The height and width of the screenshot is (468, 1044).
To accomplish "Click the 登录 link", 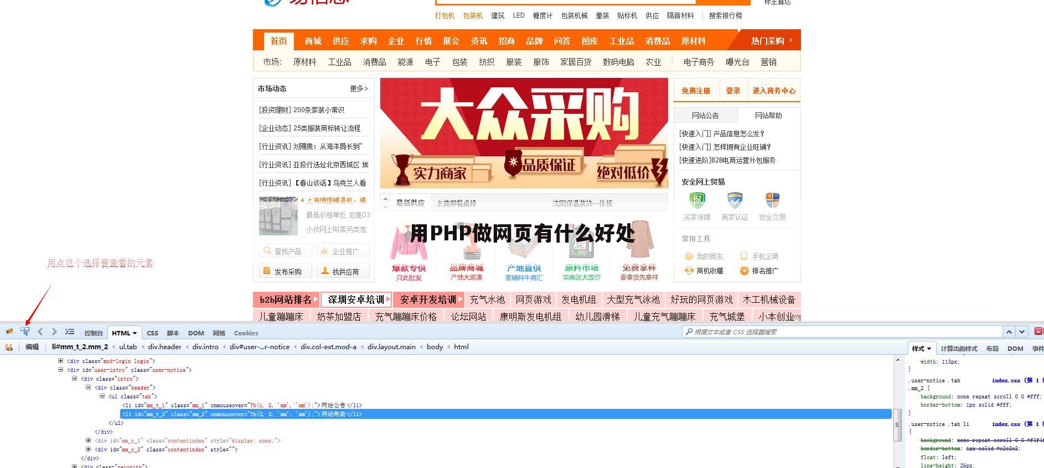I will (x=733, y=91).
